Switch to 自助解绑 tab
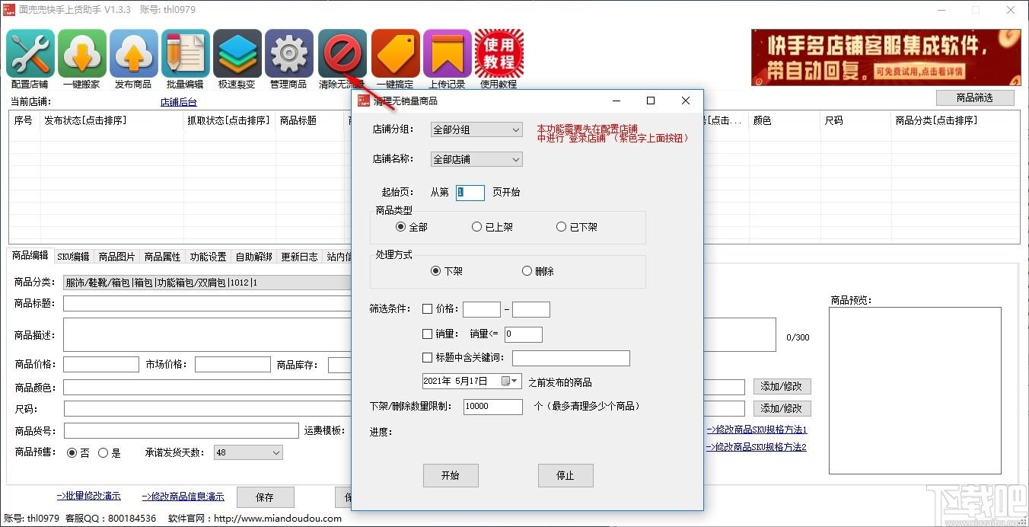This screenshot has width=1029, height=527. pyautogui.click(x=253, y=257)
